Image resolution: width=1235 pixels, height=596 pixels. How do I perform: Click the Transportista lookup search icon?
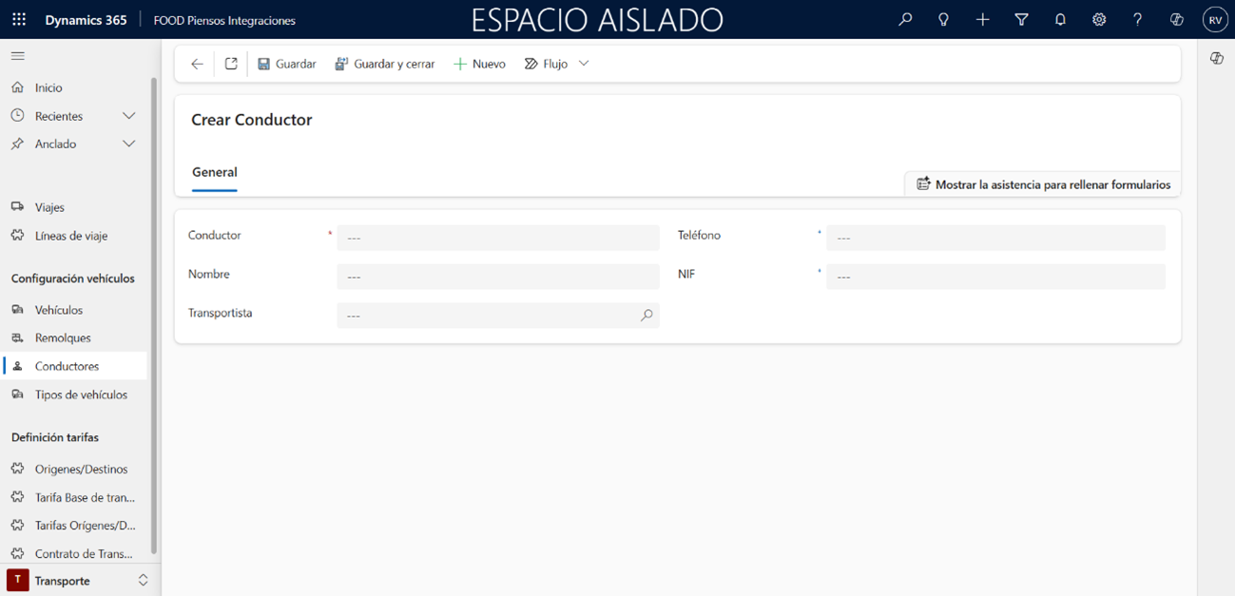[646, 316]
